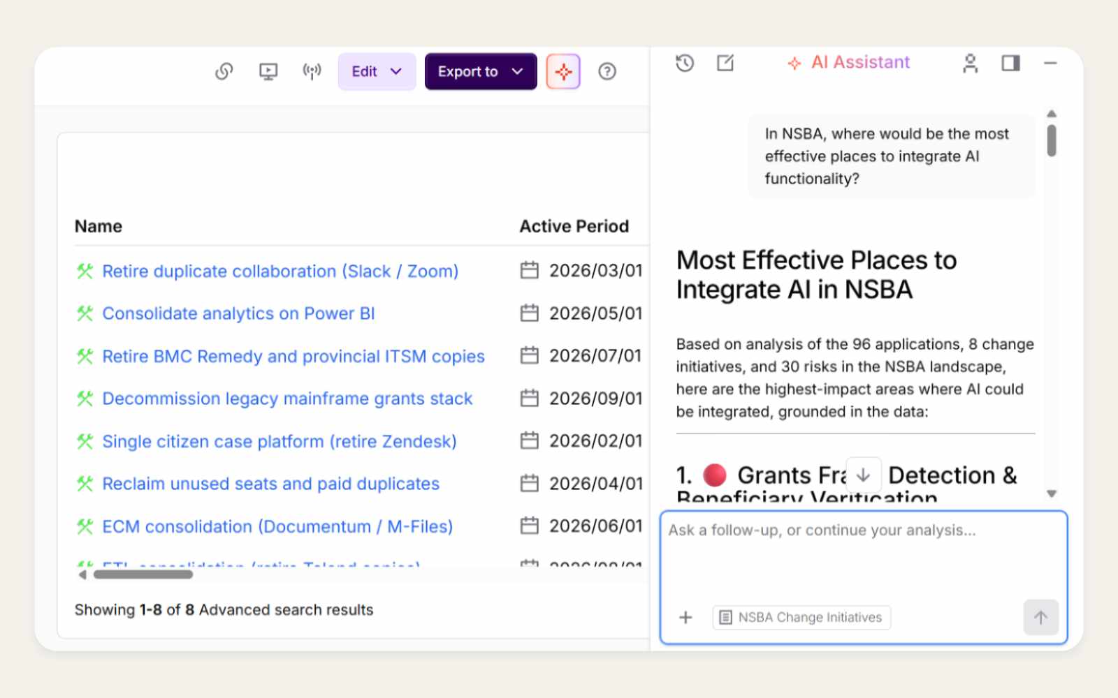Viewport: 1118px width, 698px height.
Task: Select the 2026/07/01 date value
Action: point(596,355)
